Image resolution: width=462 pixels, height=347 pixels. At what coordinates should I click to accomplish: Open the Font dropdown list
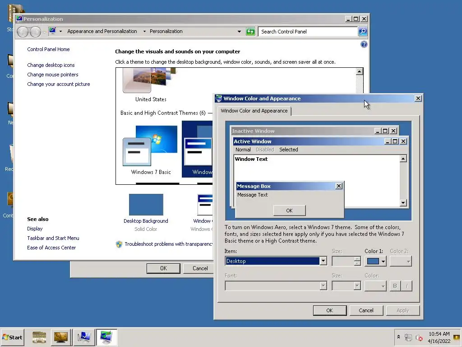point(276,286)
